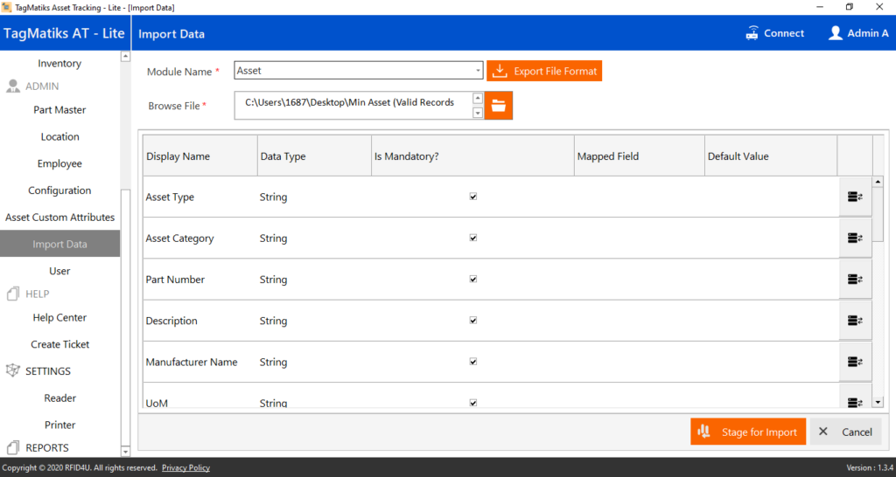The width and height of the screenshot is (896, 477).
Task: Open Inventory in the sidebar
Action: [59, 63]
